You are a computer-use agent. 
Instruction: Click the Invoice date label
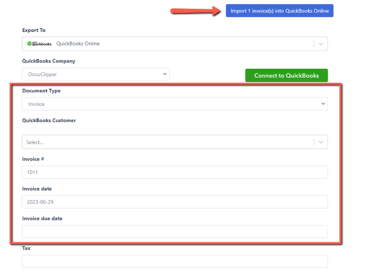[x=37, y=189]
